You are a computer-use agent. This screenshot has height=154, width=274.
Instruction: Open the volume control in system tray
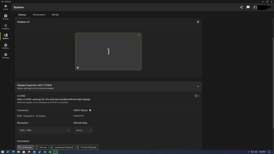[256, 152]
